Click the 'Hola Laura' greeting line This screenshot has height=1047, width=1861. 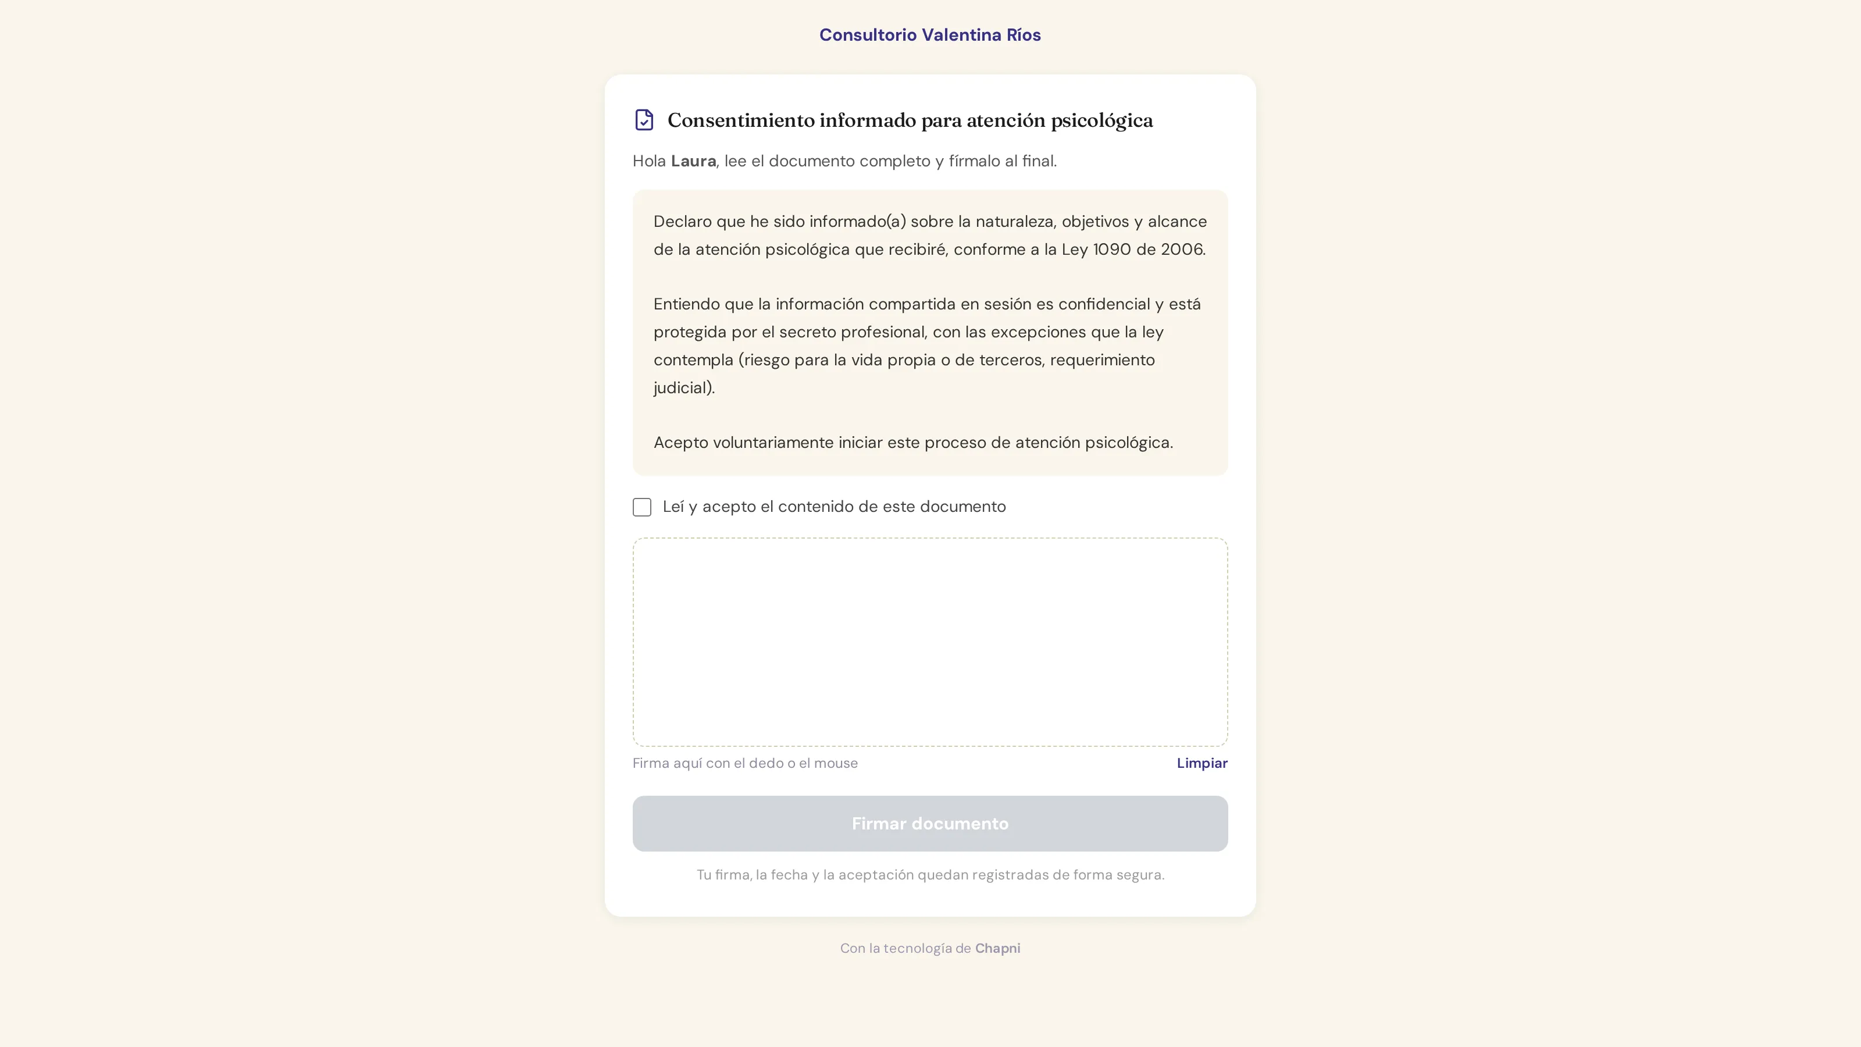point(844,161)
